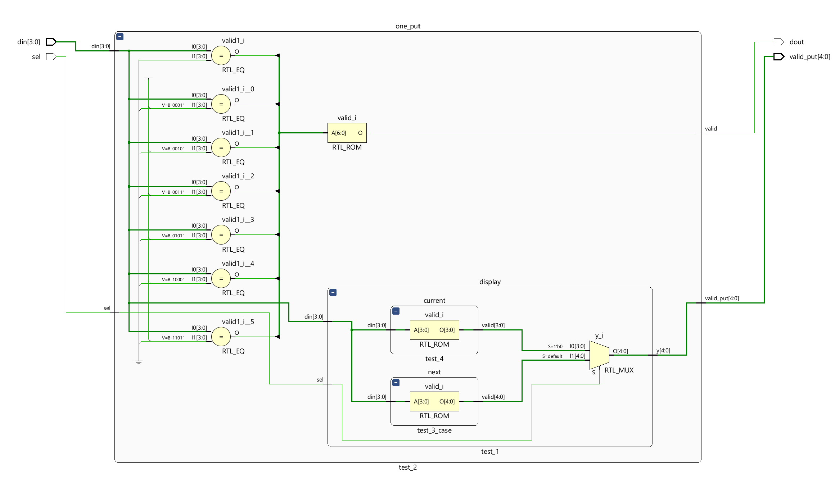Screen dimensions: 835x484
Task: Select the dout output port symbol
Action: [778, 42]
